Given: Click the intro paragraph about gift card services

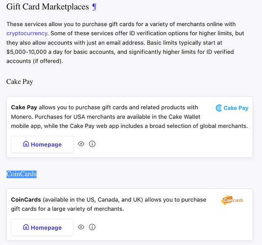Looking at the screenshot, I should point(125,43).
